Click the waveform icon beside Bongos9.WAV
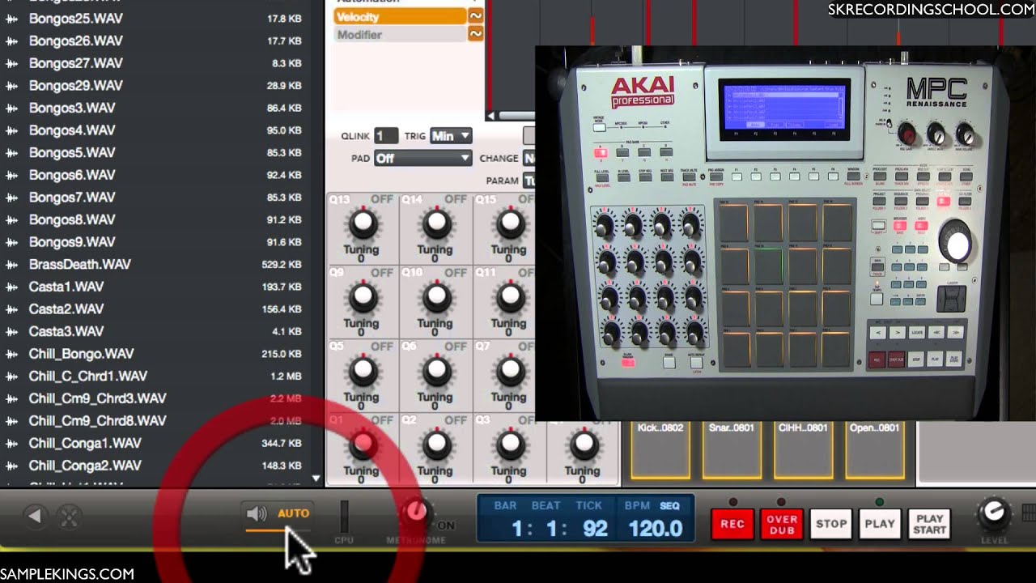Image resolution: width=1036 pixels, height=583 pixels. pyautogui.click(x=11, y=242)
